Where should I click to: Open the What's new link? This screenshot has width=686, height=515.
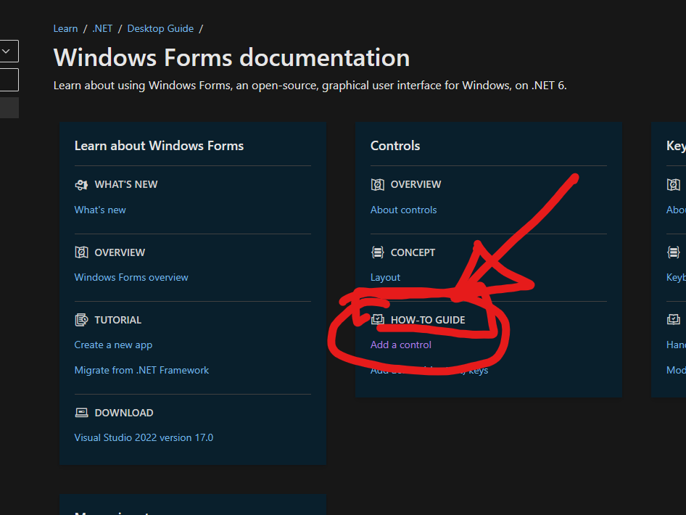[100, 210]
